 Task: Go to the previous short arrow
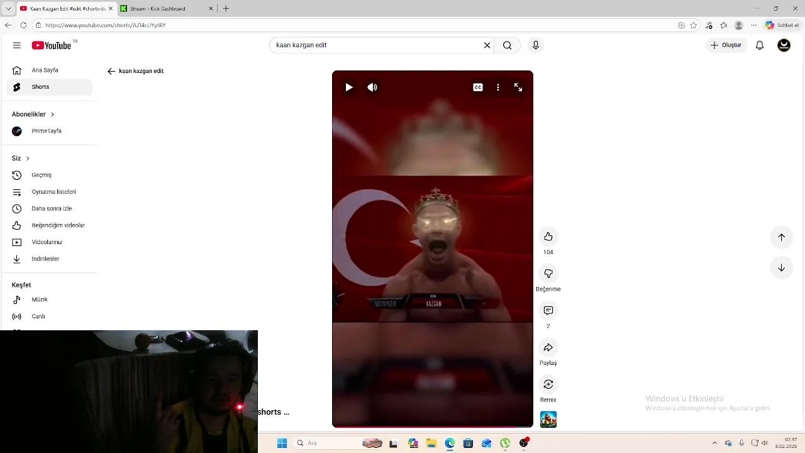pyautogui.click(x=781, y=237)
